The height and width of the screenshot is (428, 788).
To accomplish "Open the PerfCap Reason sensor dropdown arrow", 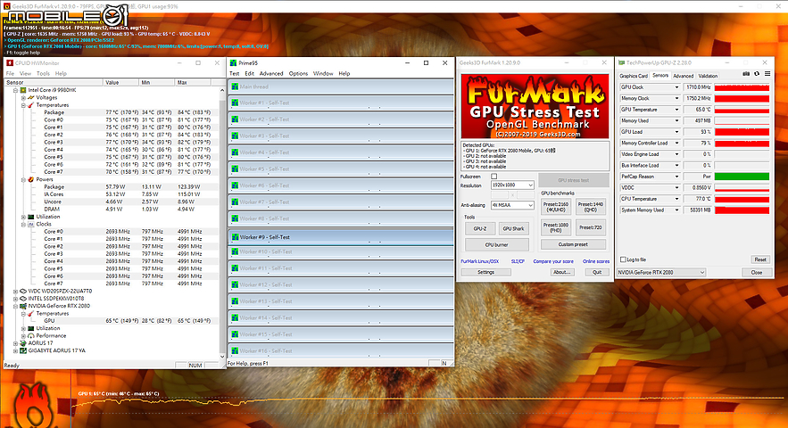I will [x=676, y=177].
